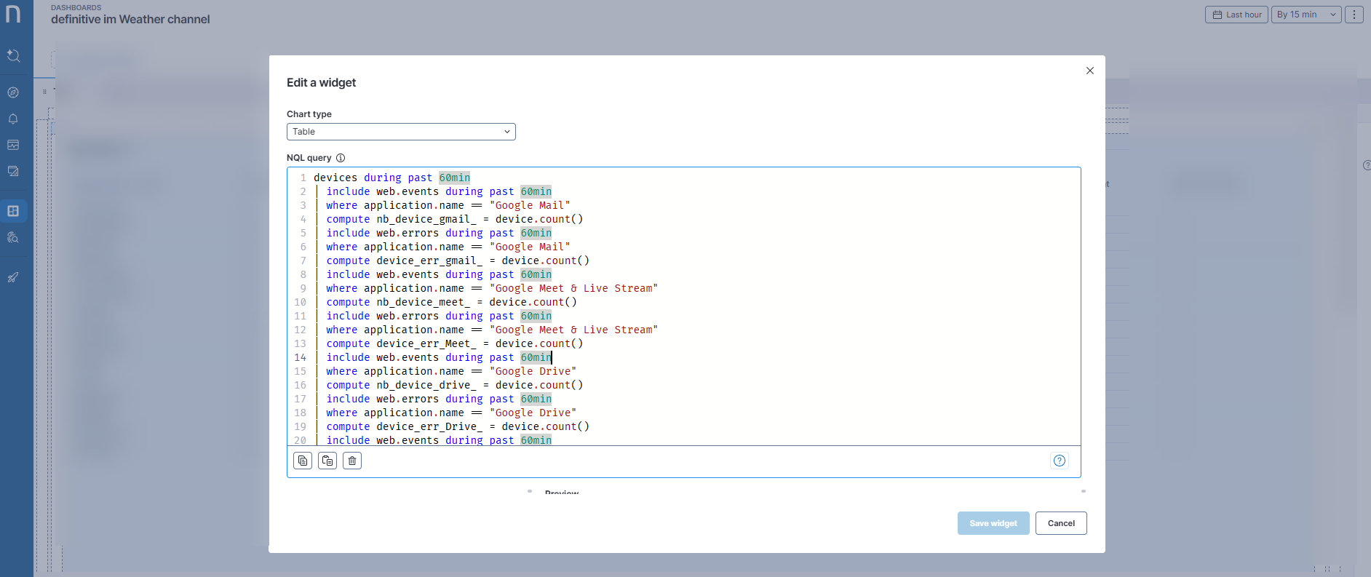Click line 1 devices during past 60min

[392, 178]
